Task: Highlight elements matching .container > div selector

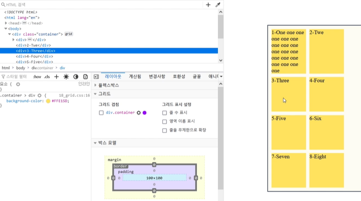Action: (x=39, y=95)
